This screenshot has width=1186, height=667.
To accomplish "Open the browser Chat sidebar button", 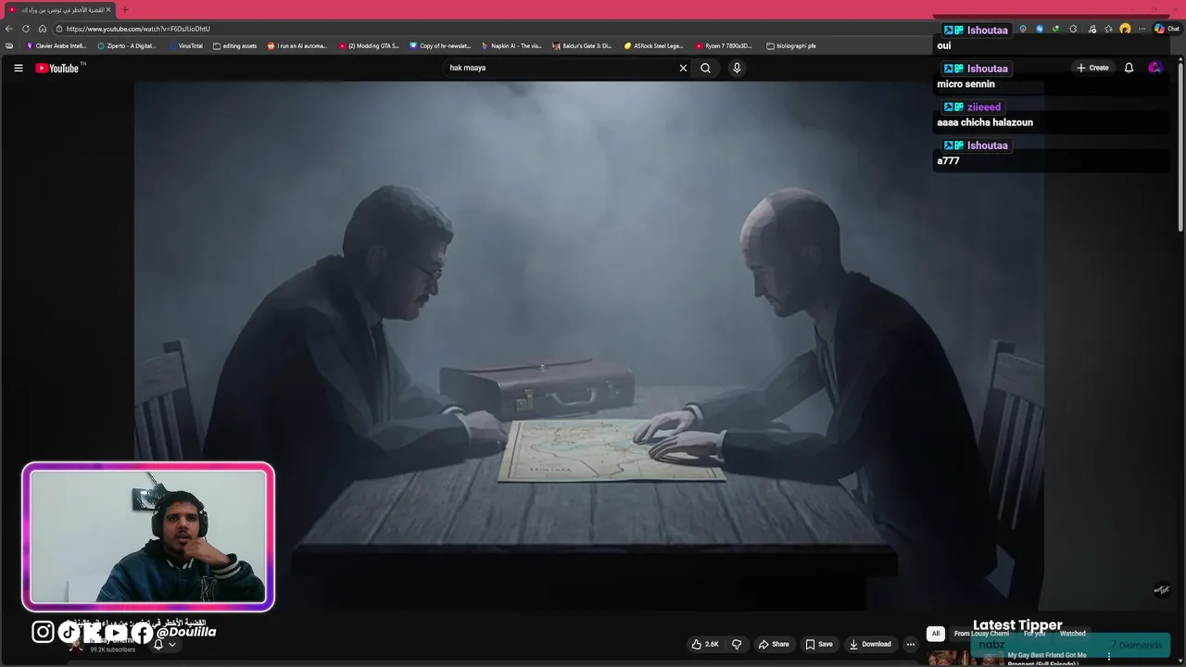I will [x=1167, y=29].
